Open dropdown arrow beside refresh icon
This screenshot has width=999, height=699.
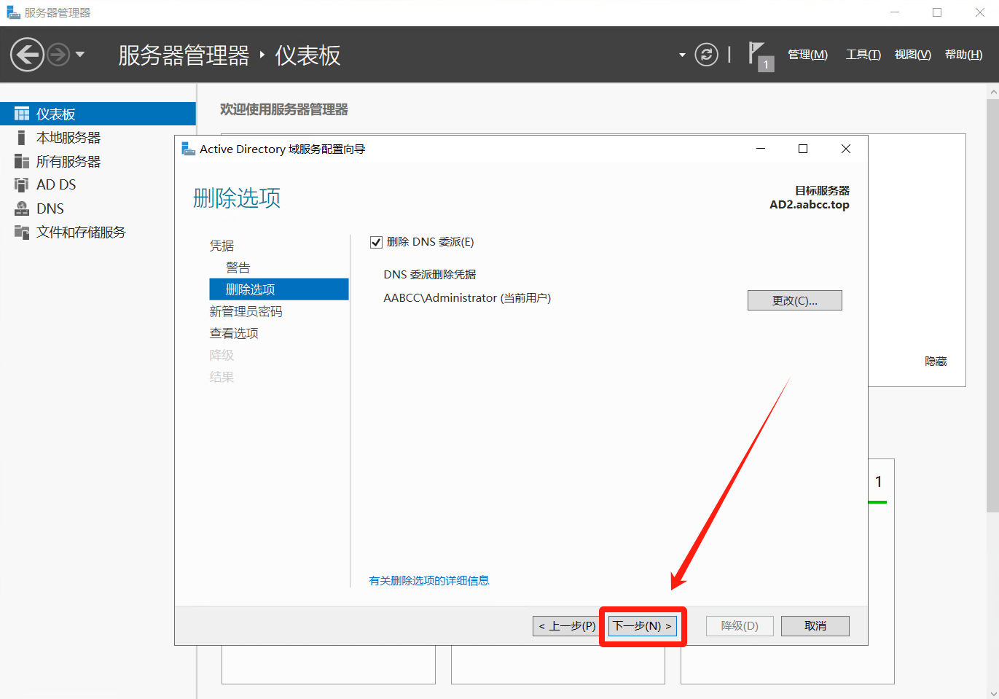(x=682, y=55)
